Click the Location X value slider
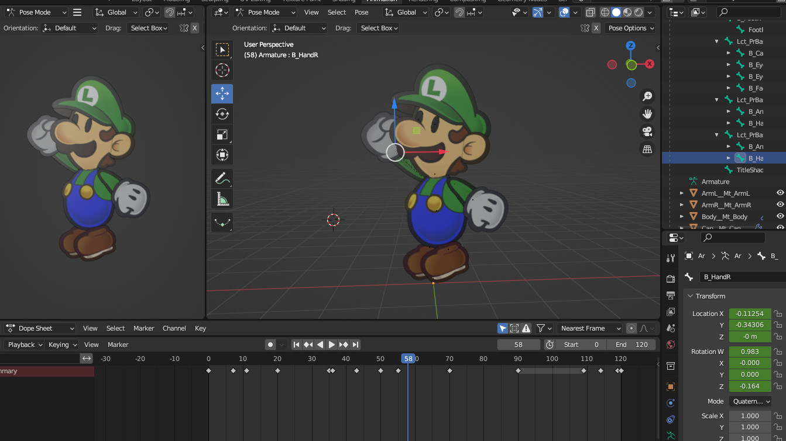The height and width of the screenshot is (441, 786). click(x=750, y=314)
